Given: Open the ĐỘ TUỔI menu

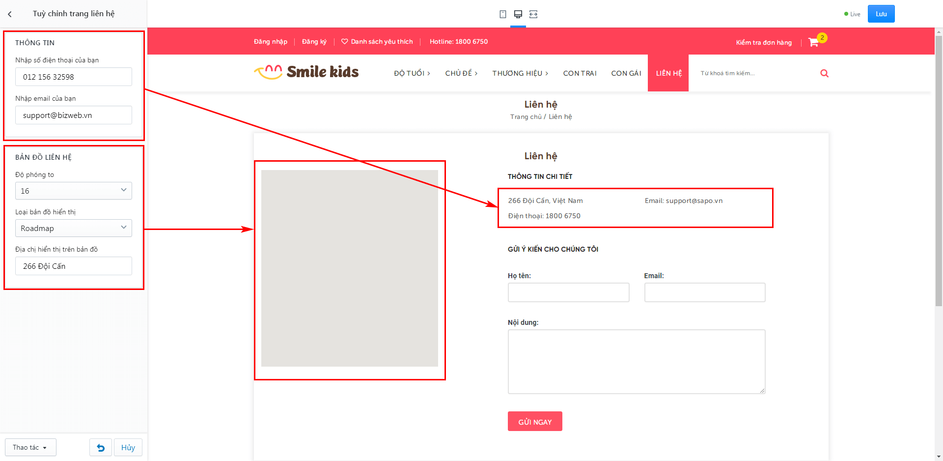Looking at the screenshot, I should point(412,73).
